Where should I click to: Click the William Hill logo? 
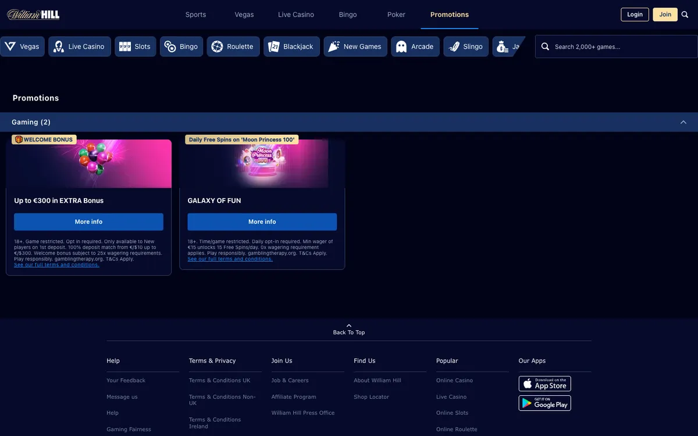(33, 15)
